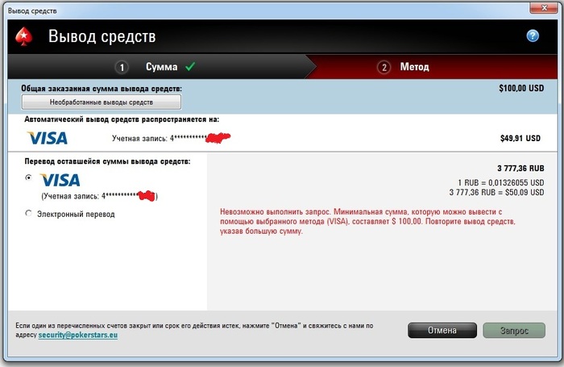Viewport: 564px width, 367px height.
Task: Click the Общая заказанная сумма вывода средств label
Action: coord(102,88)
